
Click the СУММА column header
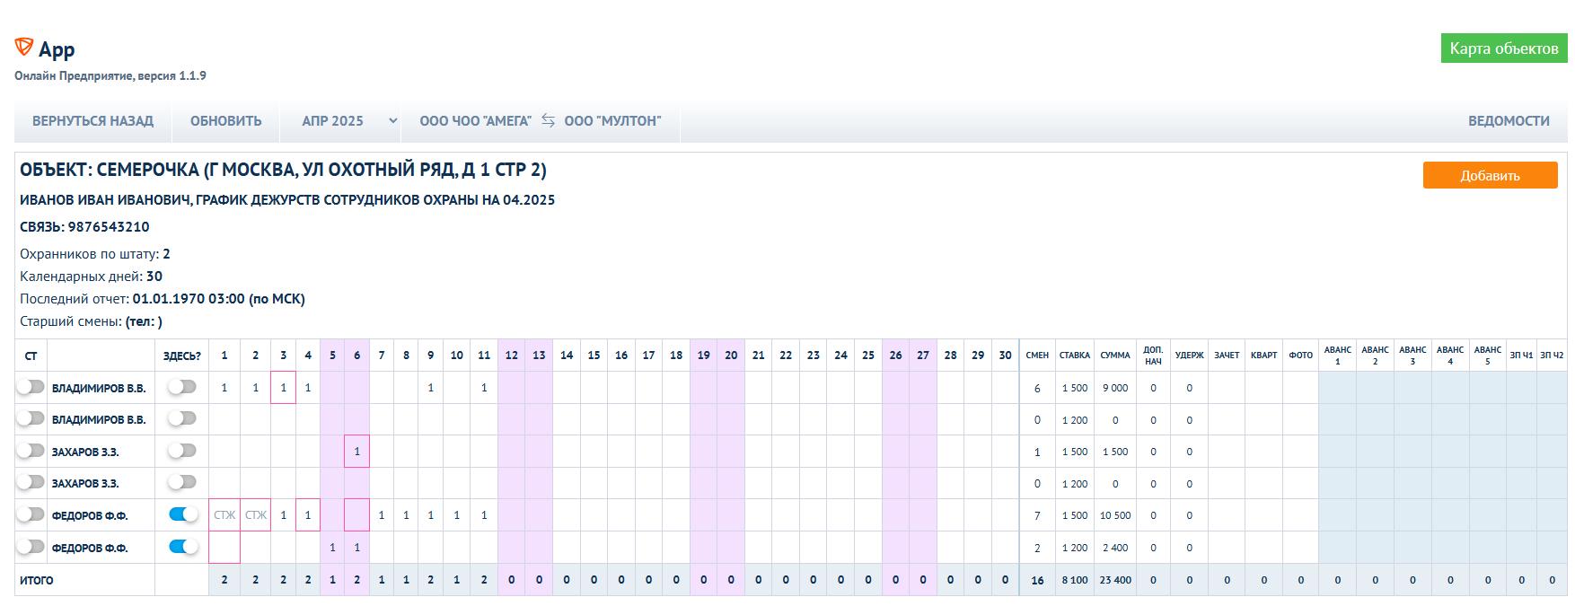[1115, 356]
